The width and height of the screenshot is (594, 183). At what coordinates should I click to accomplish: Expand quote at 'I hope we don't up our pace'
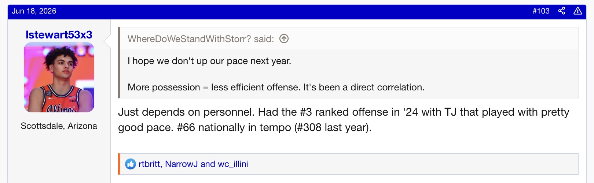pos(209,61)
